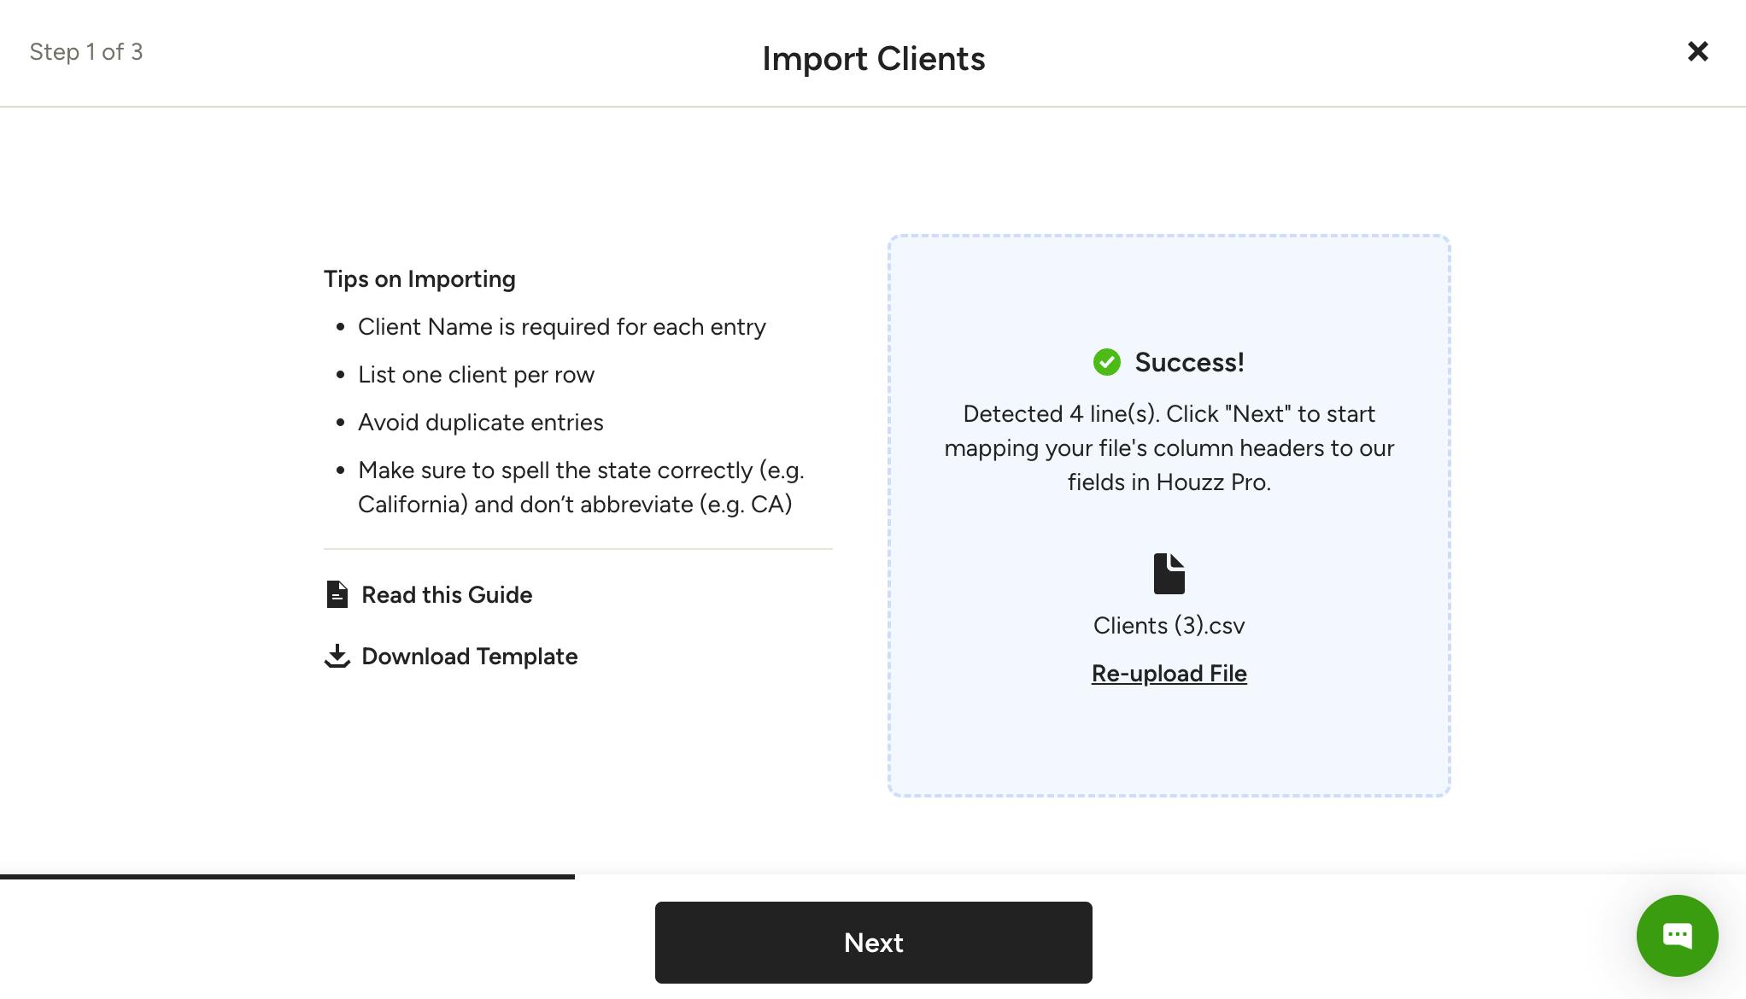Click the Avoid duplicate entries tip
1746x999 pixels.
click(480, 423)
